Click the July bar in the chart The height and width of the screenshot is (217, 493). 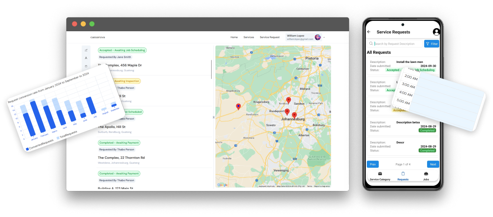pyautogui.click(x=91, y=105)
